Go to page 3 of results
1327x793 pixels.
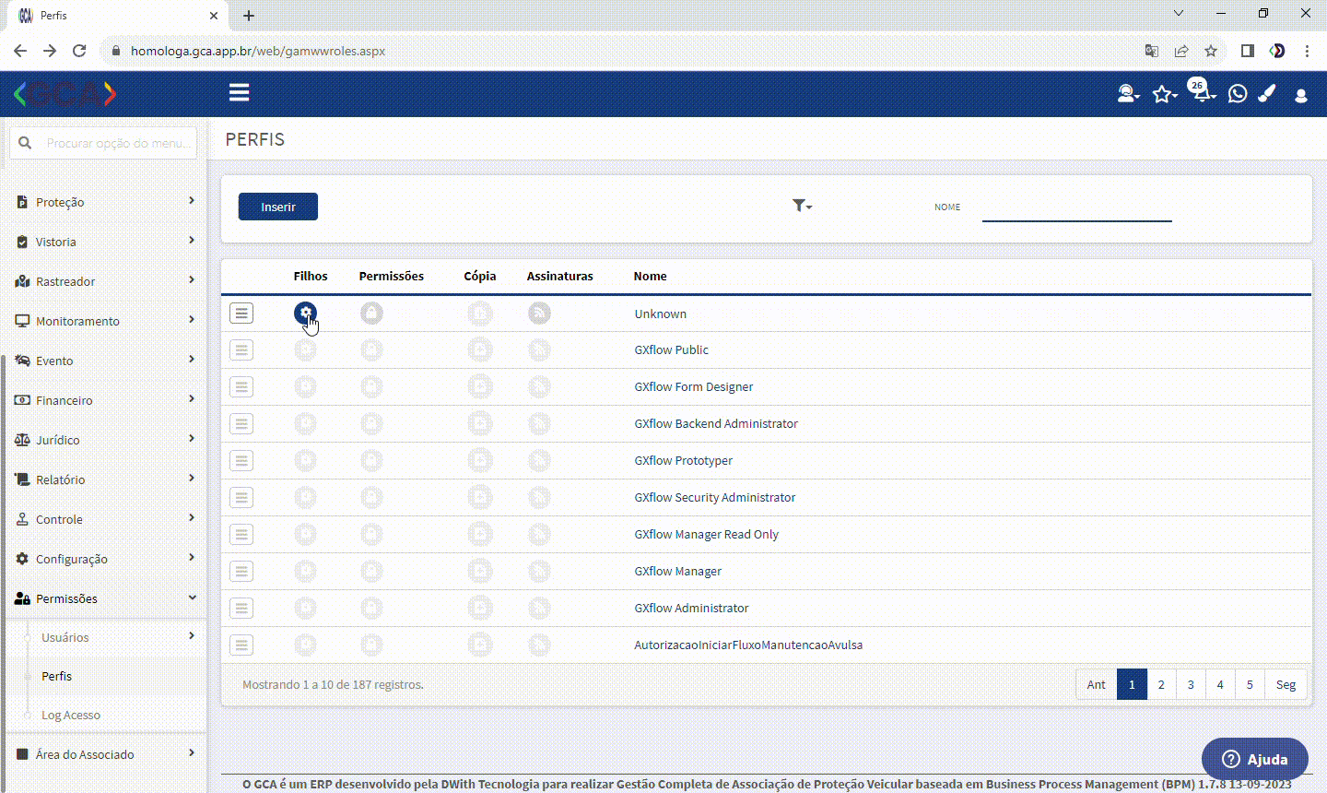pyautogui.click(x=1191, y=684)
